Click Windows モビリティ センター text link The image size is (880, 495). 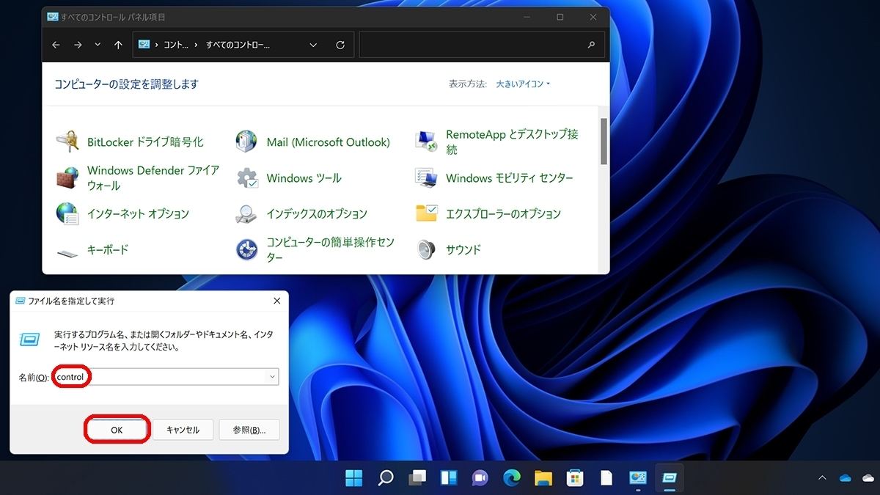pyautogui.click(x=510, y=177)
